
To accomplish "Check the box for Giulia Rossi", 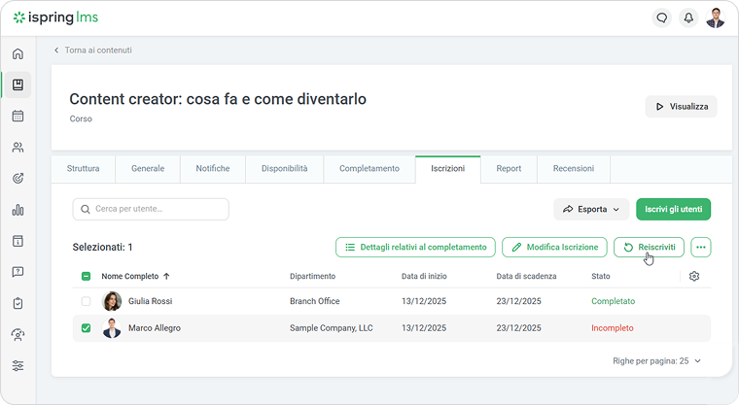I will tap(86, 301).
